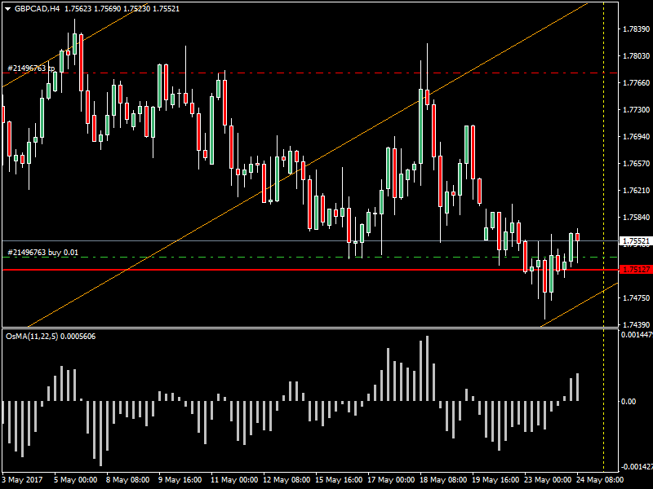The image size is (653, 489).
Task: Open the chart menu triangle beside GBPCAD,H4
Action: [x=7, y=9]
